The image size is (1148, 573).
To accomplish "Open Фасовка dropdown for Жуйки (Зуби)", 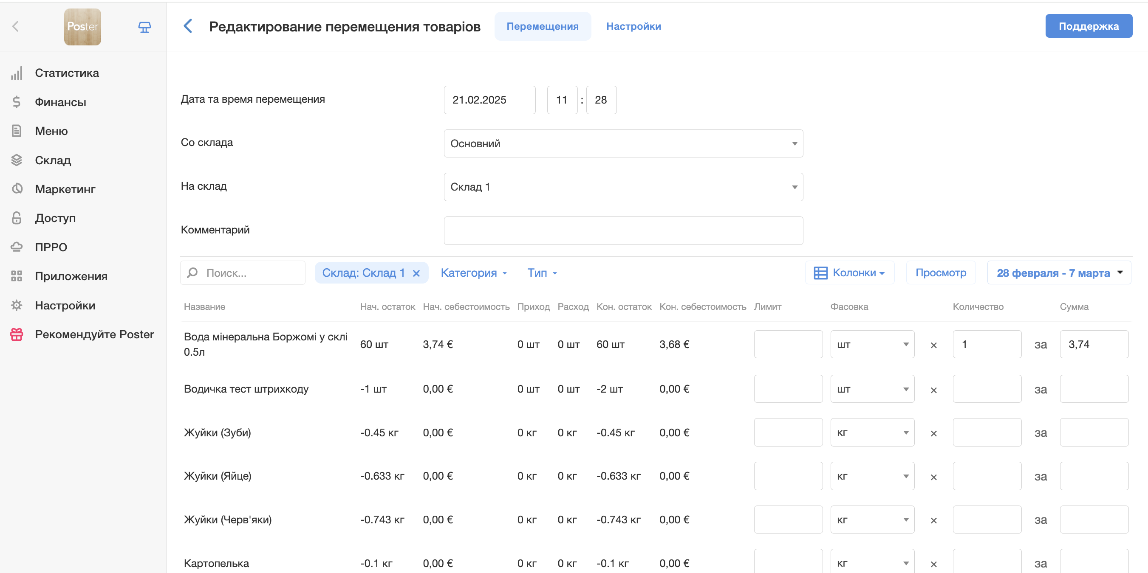I will click(872, 433).
